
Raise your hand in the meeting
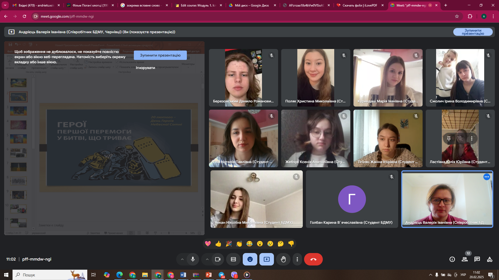(x=283, y=259)
